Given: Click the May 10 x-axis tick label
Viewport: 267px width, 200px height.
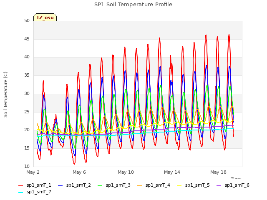Looking at the screenshot, I should 126,172.
